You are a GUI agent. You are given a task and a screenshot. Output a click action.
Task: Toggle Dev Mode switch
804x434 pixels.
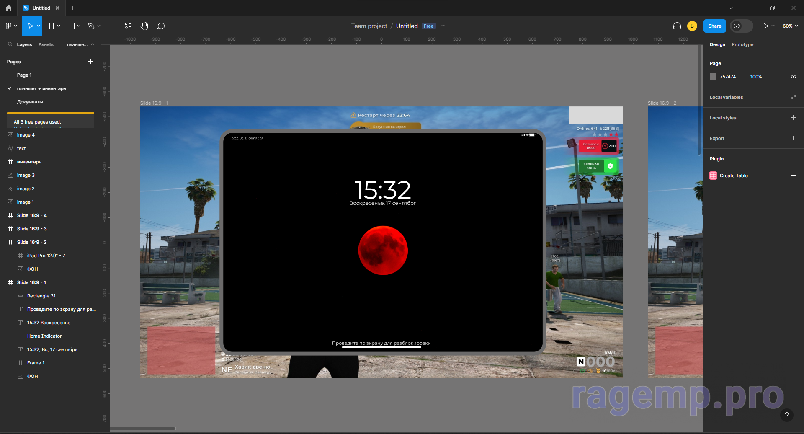(x=741, y=26)
